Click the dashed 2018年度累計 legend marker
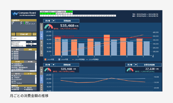This screenshot has height=103, width=173. point(87,60)
